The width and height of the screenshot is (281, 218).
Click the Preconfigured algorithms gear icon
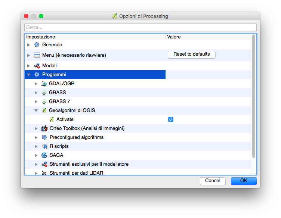[44, 137]
